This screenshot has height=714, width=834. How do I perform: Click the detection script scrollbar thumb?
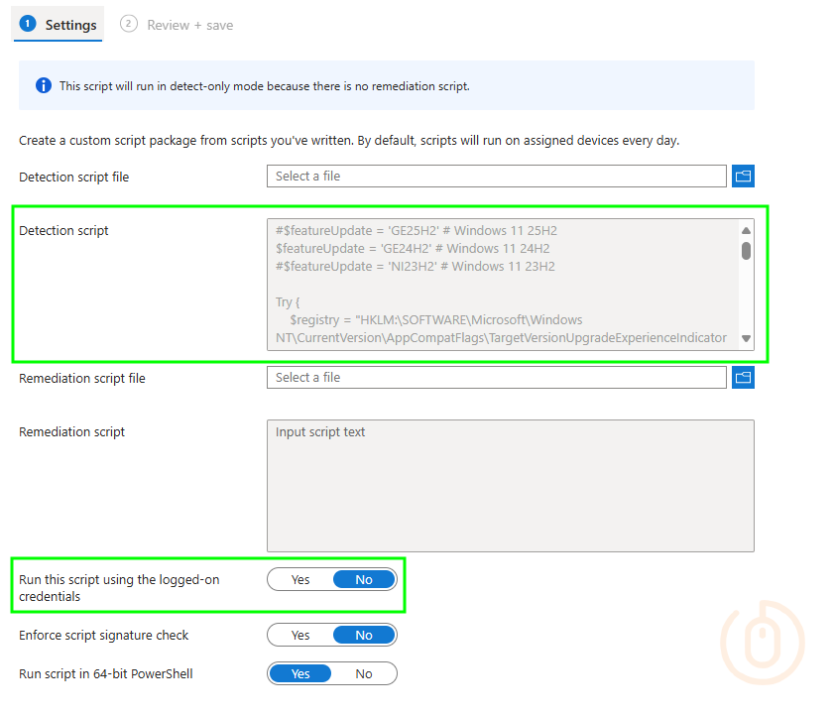pyautogui.click(x=746, y=251)
